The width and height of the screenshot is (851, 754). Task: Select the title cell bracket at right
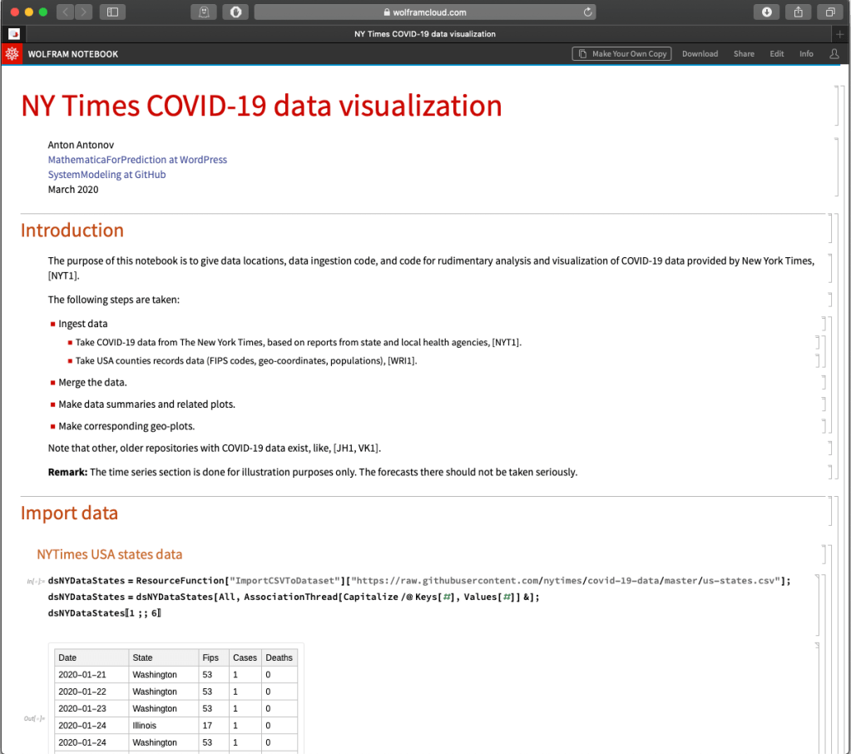tap(838, 106)
